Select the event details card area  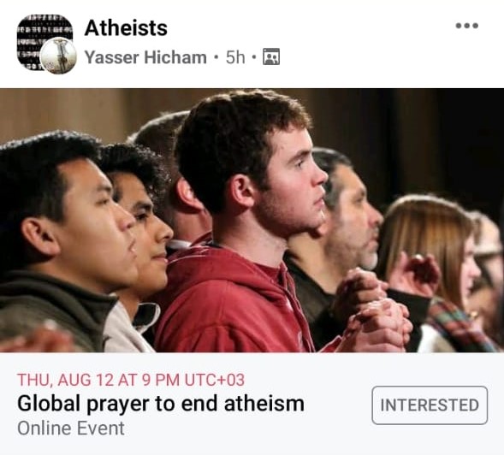click(252, 404)
